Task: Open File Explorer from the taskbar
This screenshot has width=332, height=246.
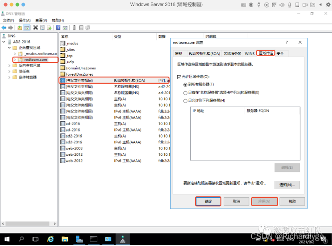Action: tap(65, 239)
